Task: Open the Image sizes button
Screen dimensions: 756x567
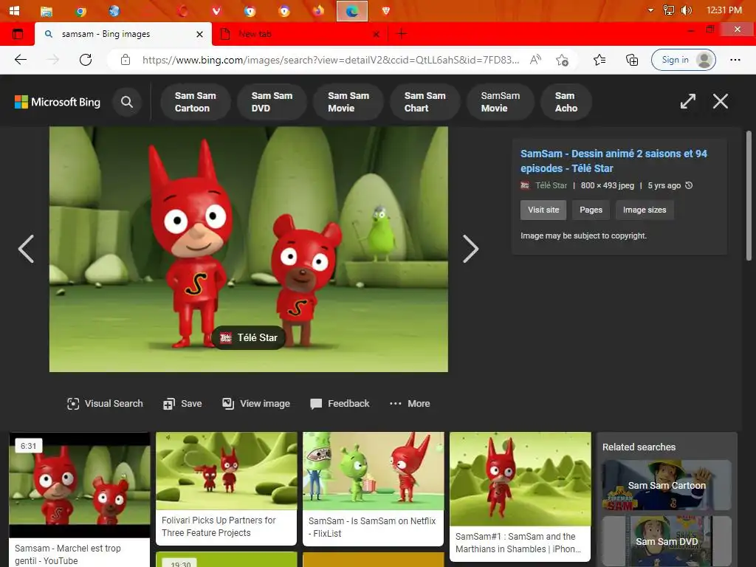Action: tap(644, 210)
